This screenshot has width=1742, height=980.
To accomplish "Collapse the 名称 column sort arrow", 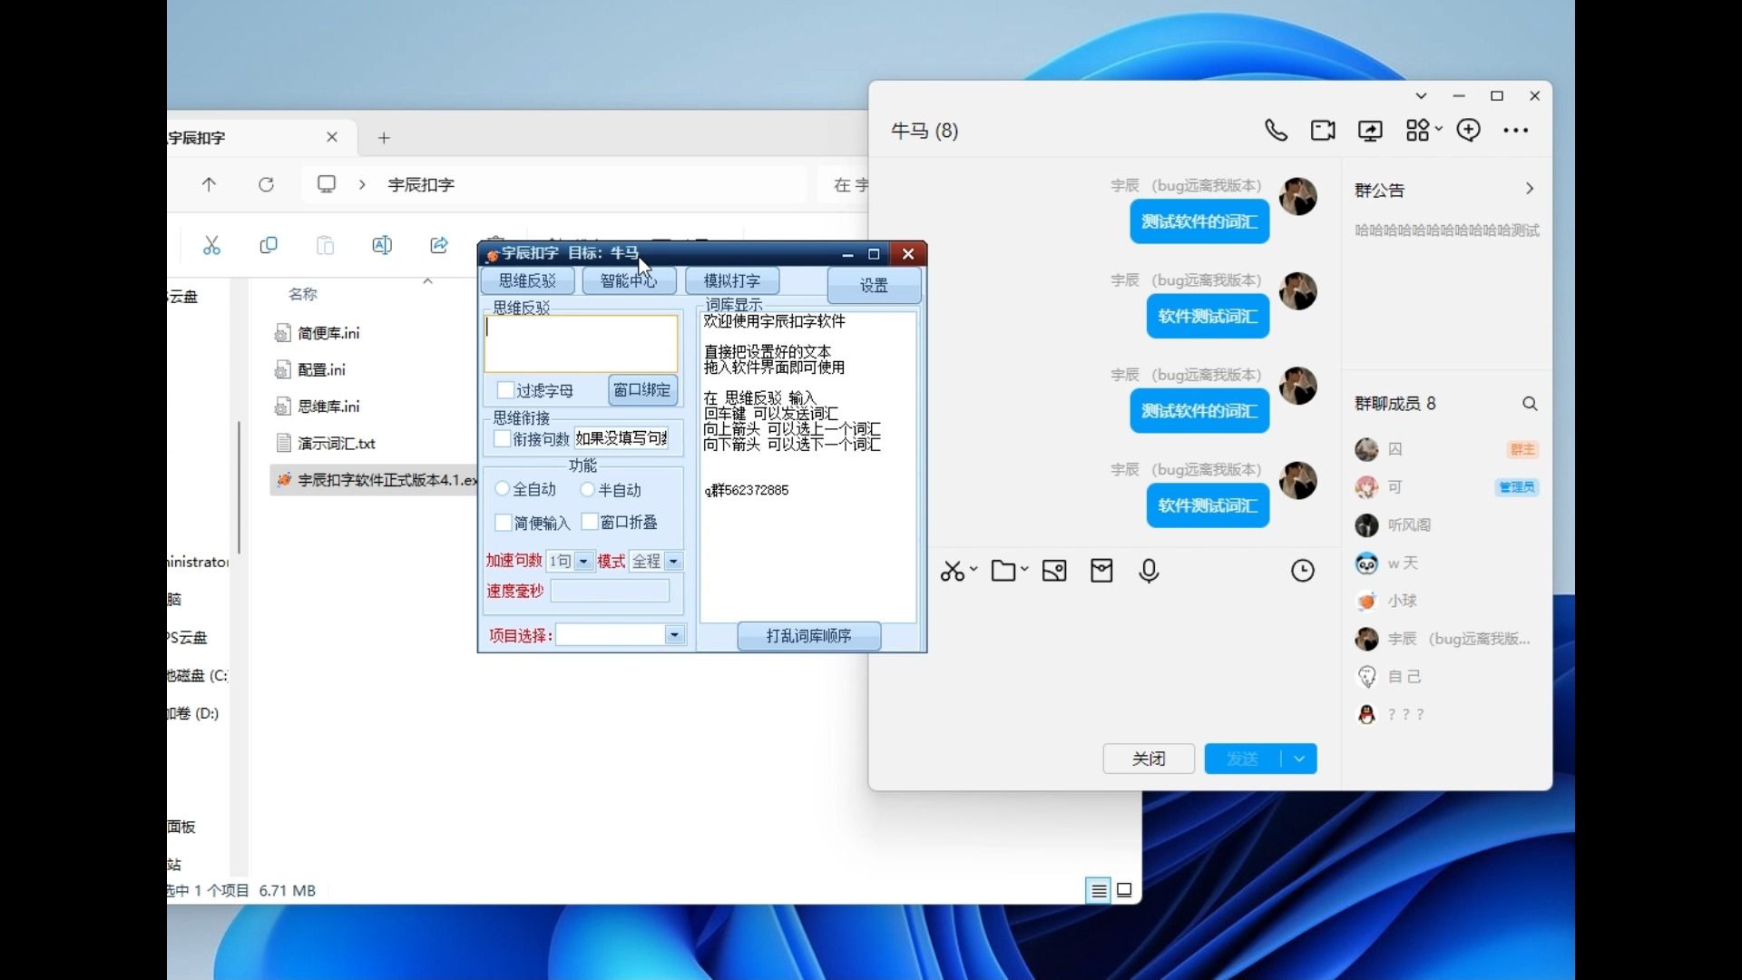I will (x=427, y=281).
